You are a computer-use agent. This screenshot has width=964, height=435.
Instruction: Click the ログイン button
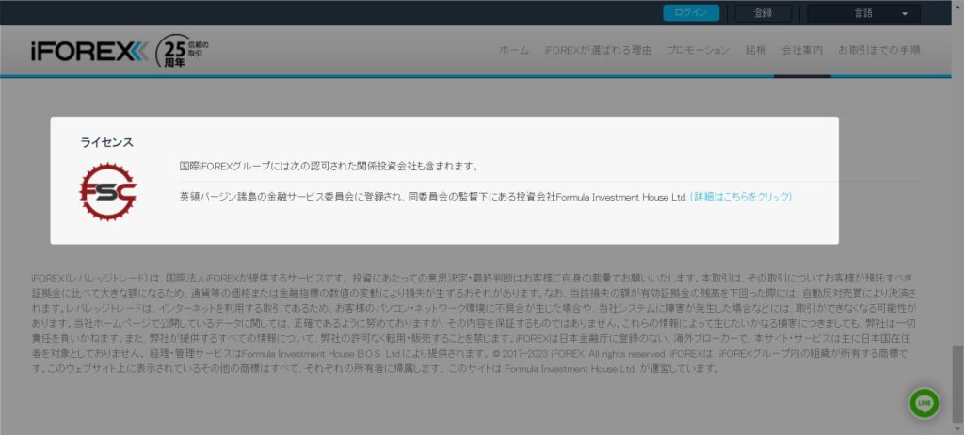click(690, 13)
